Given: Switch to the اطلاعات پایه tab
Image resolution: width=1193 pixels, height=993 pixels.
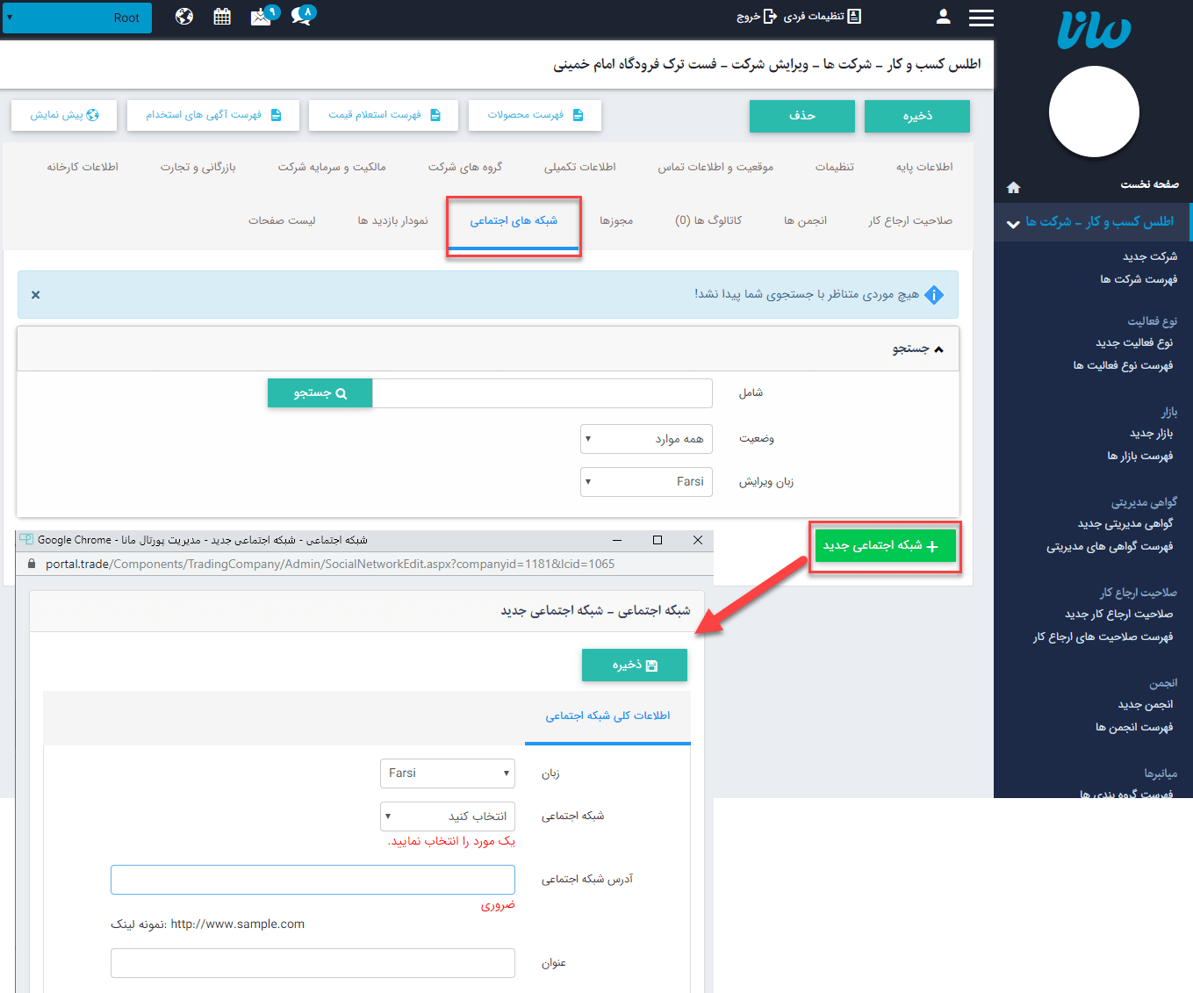Looking at the screenshot, I should [x=924, y=167].
